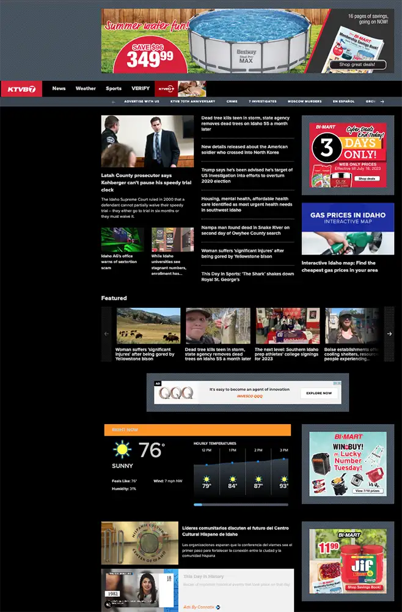
Task: Open This Day in Sports story
Action: tap(247, 277)
